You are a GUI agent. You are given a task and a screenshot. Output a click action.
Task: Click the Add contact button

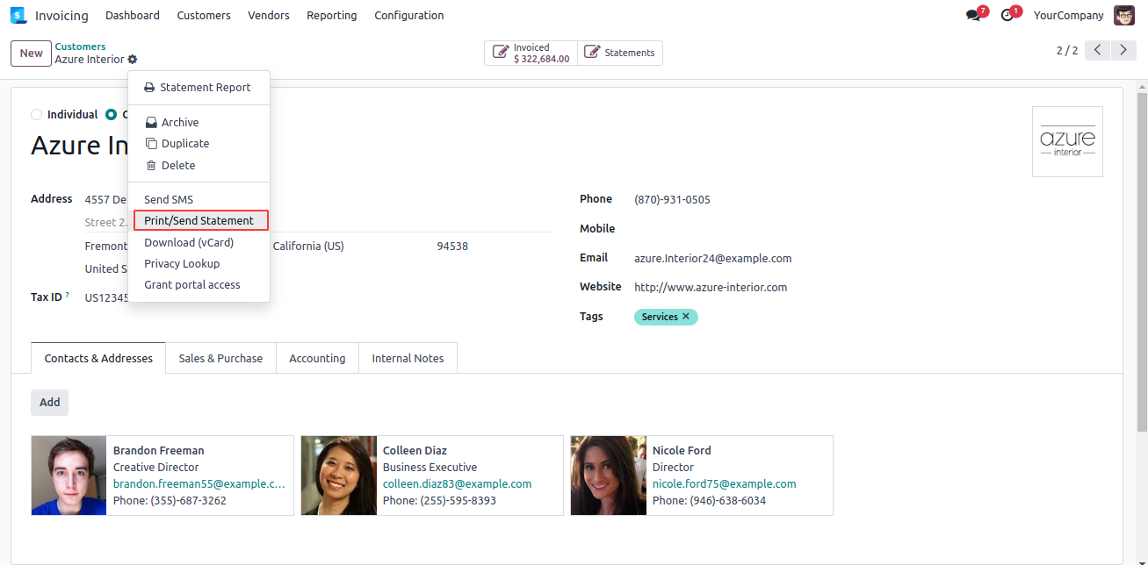coord(50,402)
